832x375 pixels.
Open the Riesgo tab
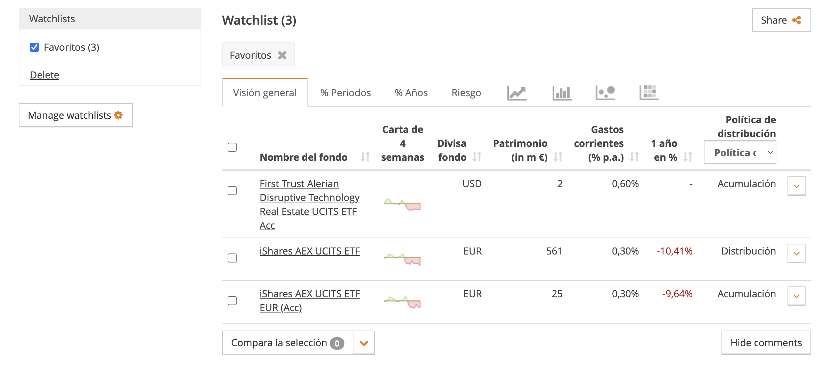466,93
